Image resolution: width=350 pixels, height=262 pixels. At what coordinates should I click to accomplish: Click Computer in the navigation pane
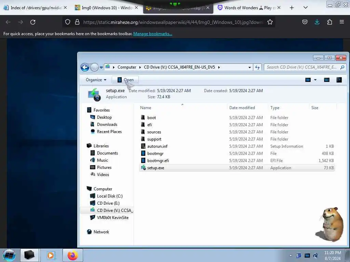click(103, 189)
